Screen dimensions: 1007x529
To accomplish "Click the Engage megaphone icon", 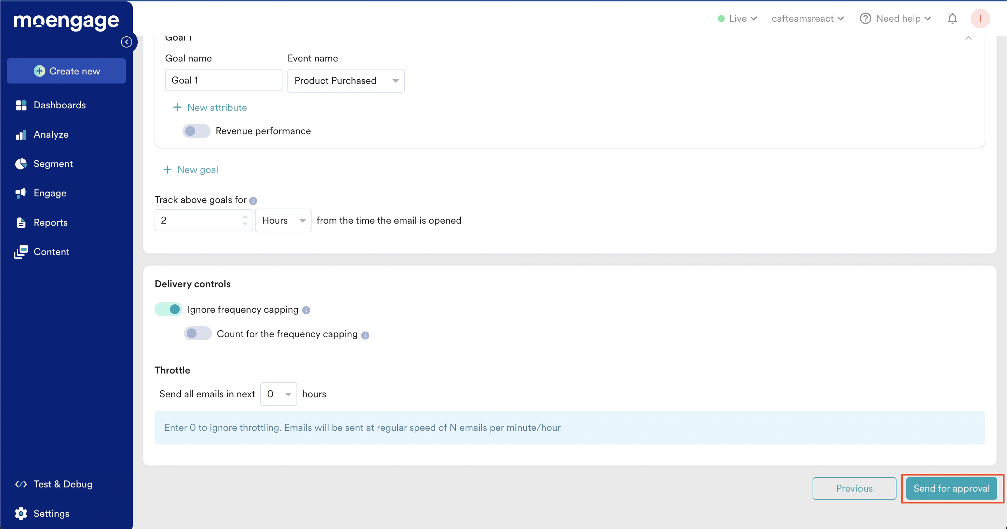I will (x=21, y=193).
